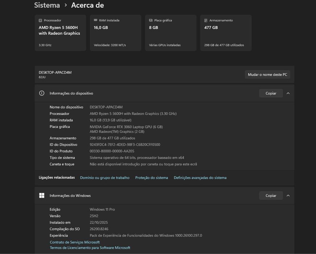Screen dimensions: 316x254
Task: Select Compilação do SO value 26200.8246
Action: pyautogui.click(x=99, y=229)
